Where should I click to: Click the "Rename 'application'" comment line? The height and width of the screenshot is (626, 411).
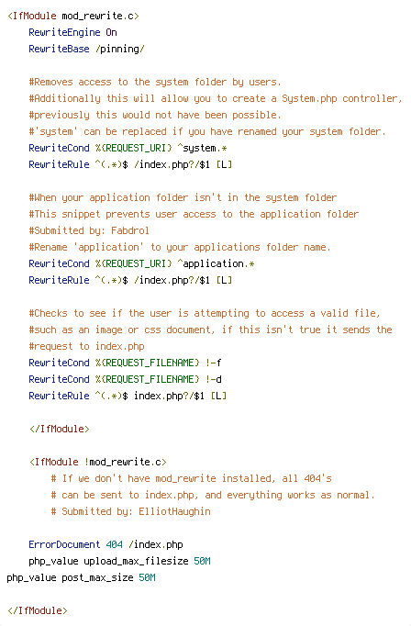(180, 247)
